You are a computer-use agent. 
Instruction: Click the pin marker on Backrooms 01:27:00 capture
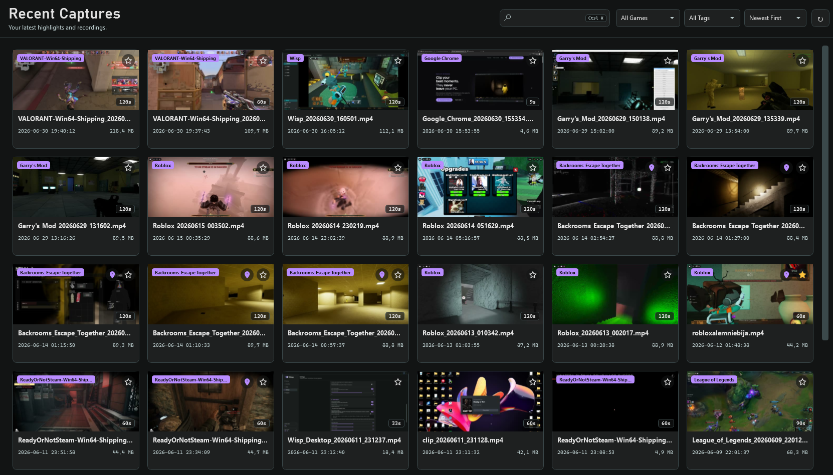coord(786,168)
